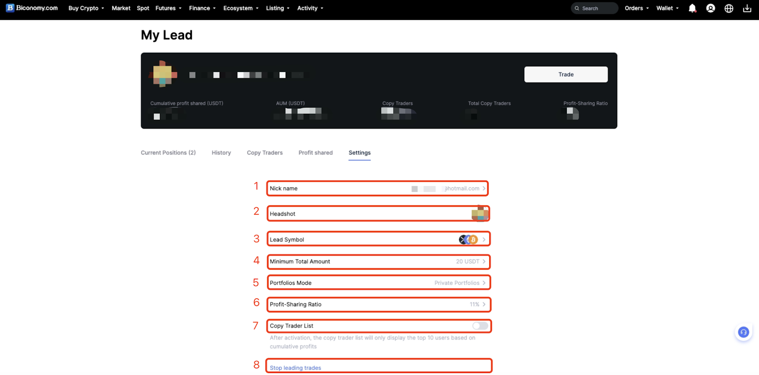759x375 pixels.
Task: Open the notifications bell icon
Action: point(692,8)
